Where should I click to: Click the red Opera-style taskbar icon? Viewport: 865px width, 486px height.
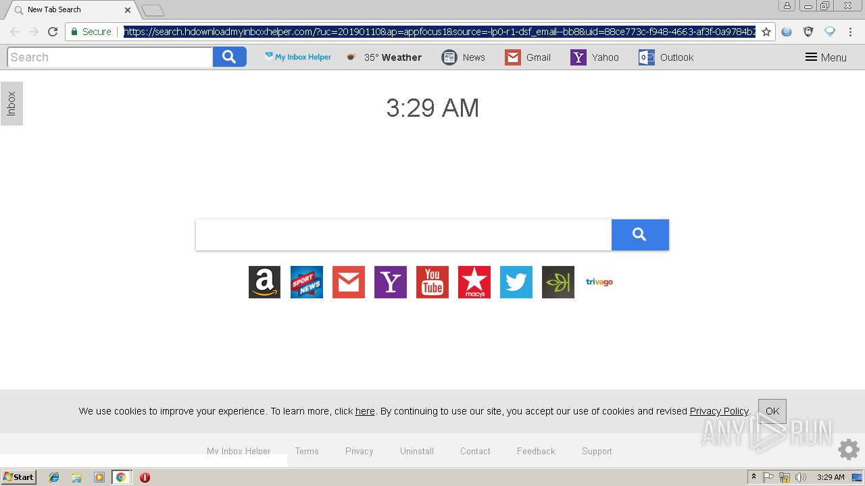(x=145, y=477)
